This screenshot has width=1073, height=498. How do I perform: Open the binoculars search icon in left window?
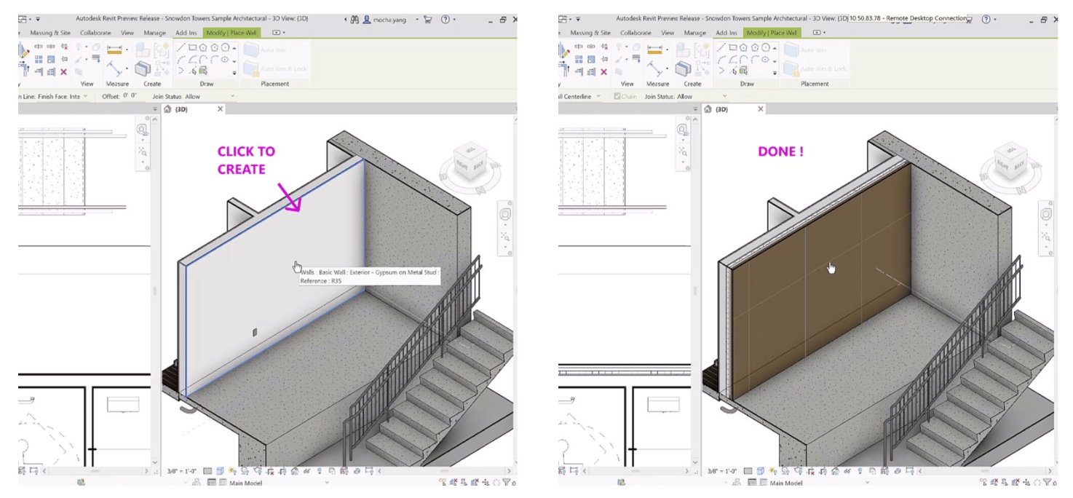coord(355,20)
